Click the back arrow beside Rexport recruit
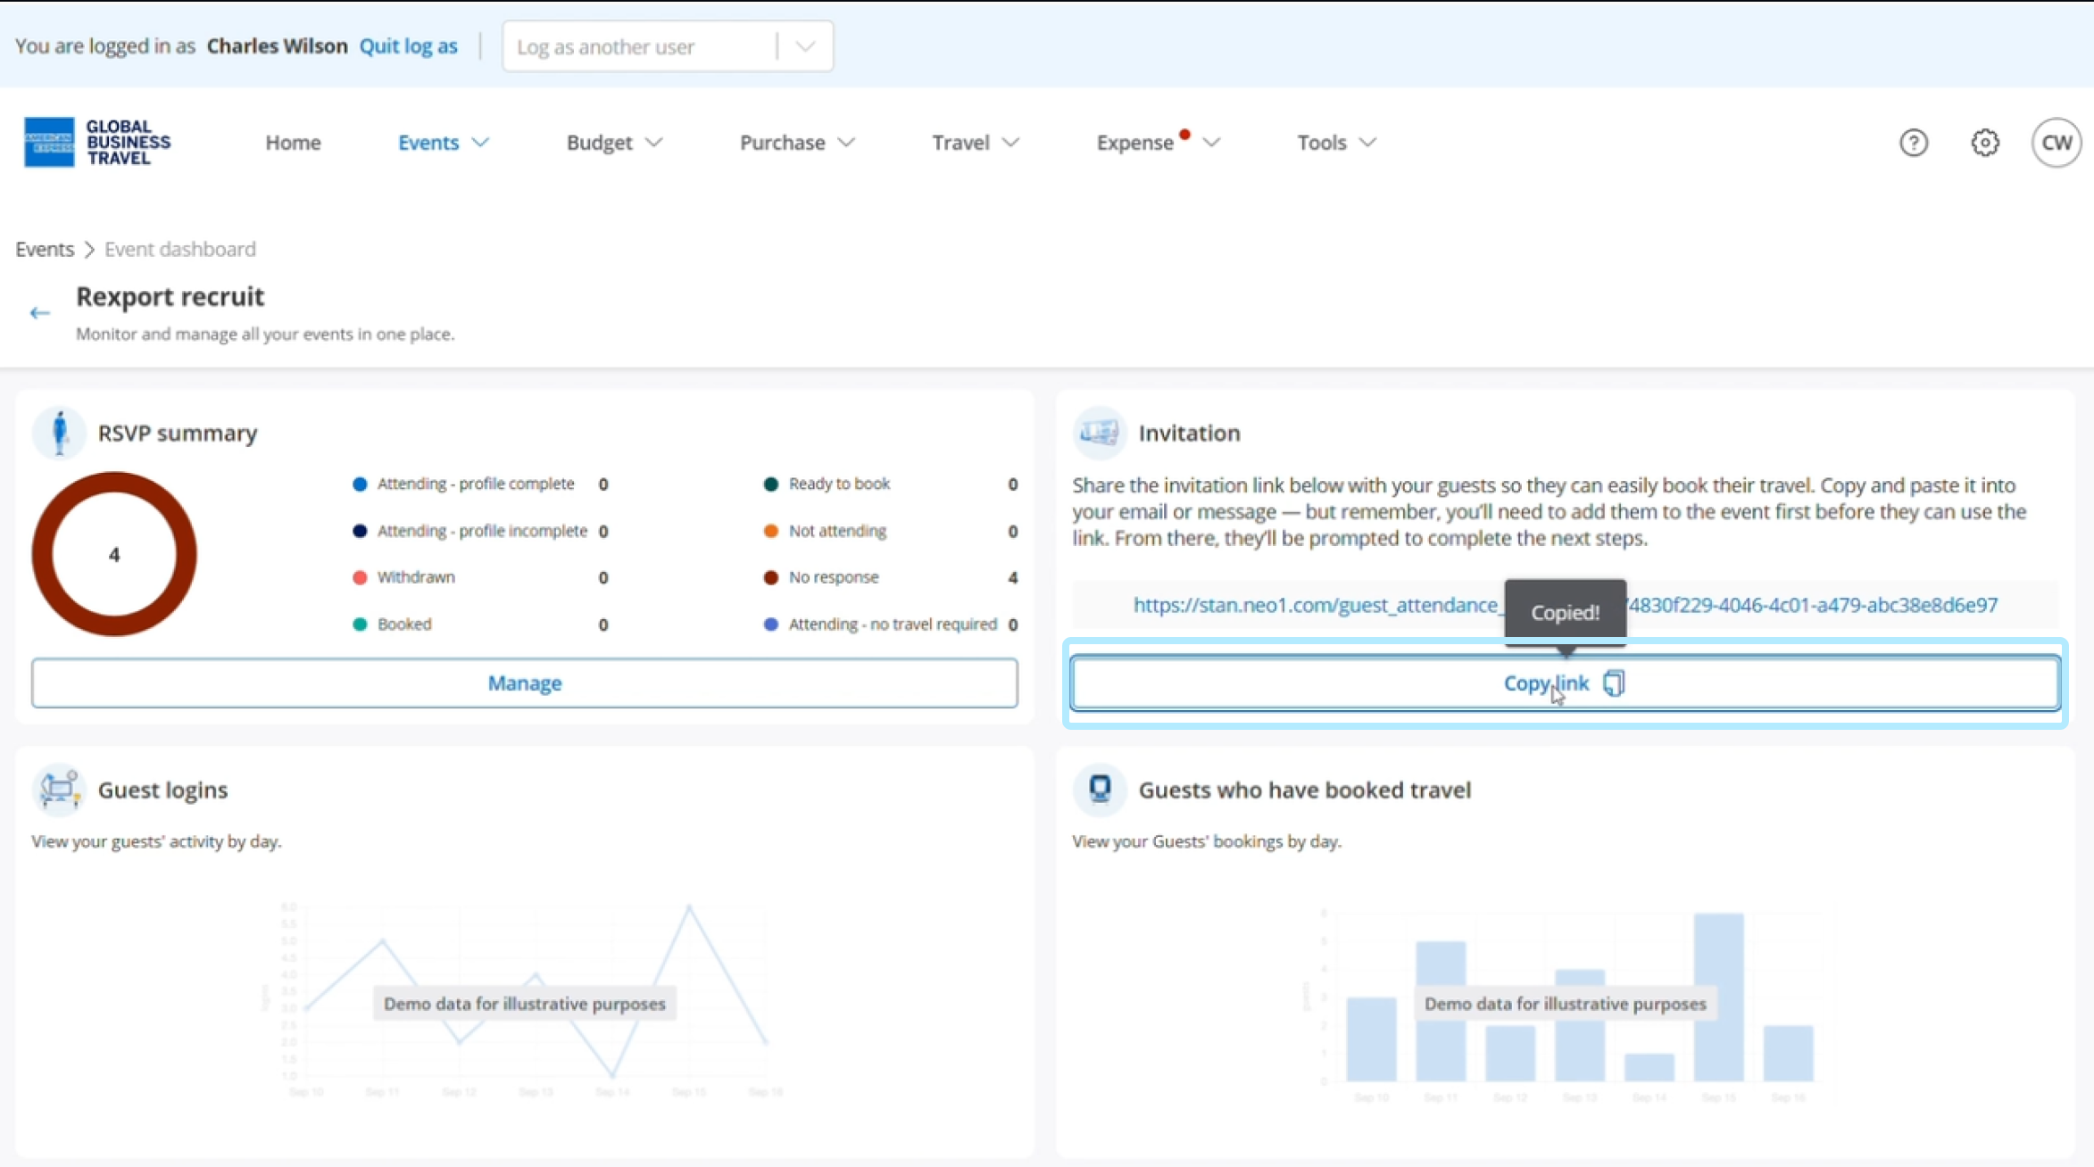The height and width of the screenshot is (1167, 2094). pyautogui.click(x=39, y=313)
